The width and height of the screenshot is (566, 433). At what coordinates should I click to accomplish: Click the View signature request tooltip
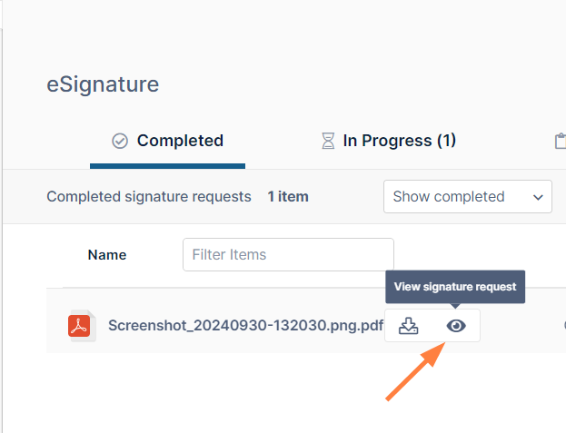(x=455, y=286)
